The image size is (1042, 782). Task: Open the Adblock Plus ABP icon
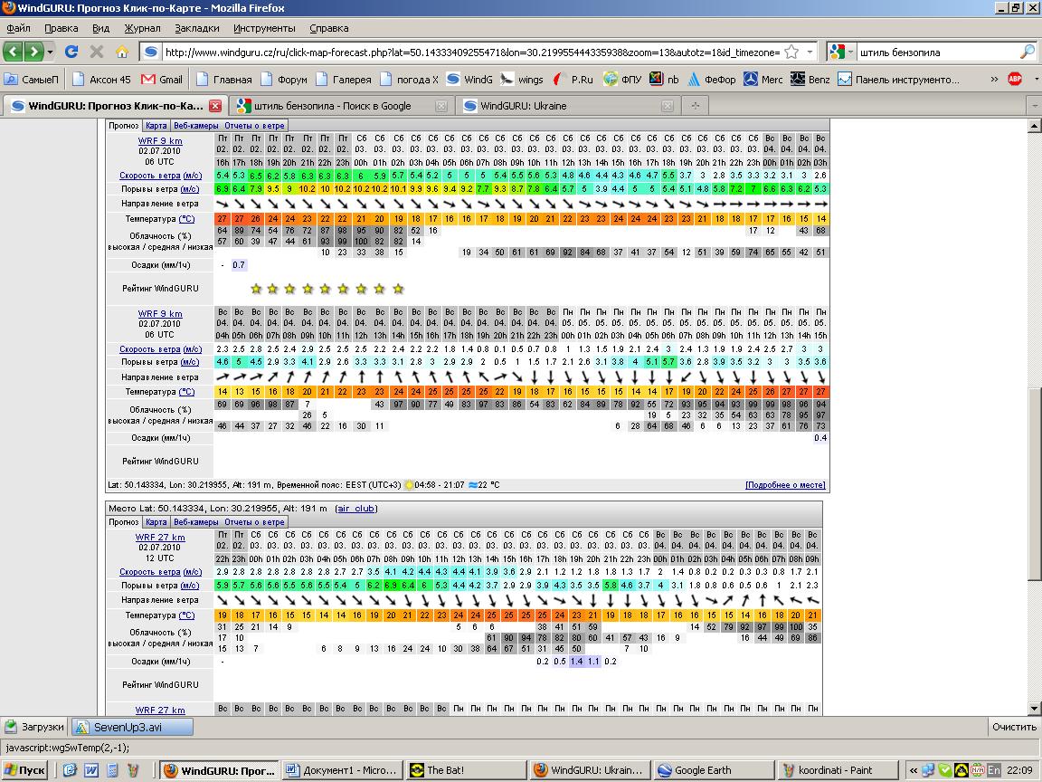[1015, 79]
